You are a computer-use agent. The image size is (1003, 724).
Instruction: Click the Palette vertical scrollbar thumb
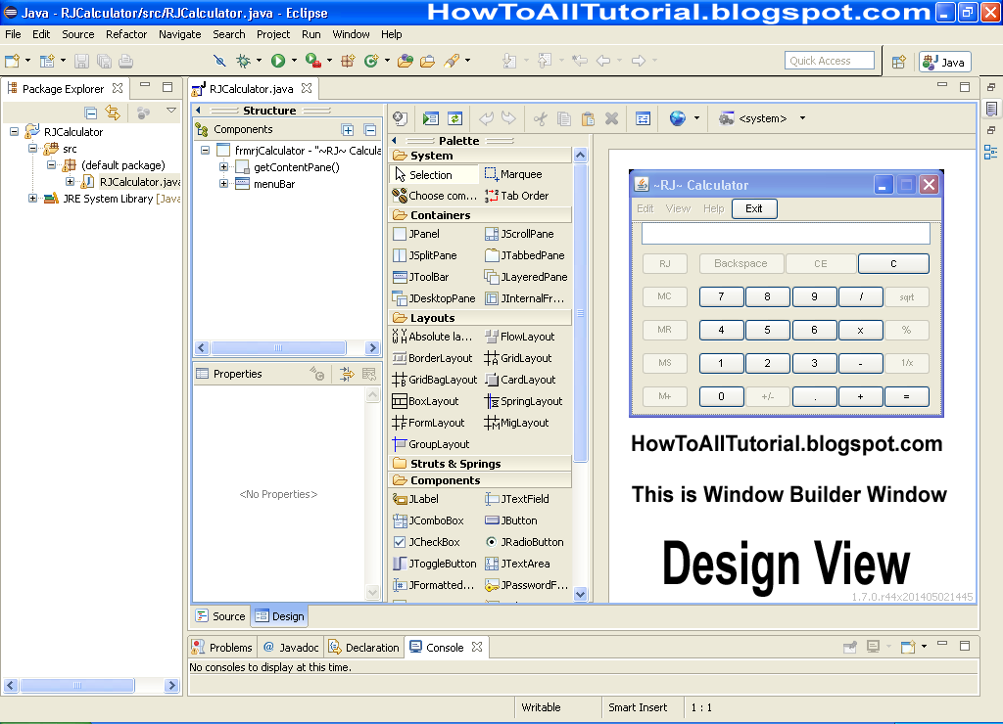tap(580, 312)
